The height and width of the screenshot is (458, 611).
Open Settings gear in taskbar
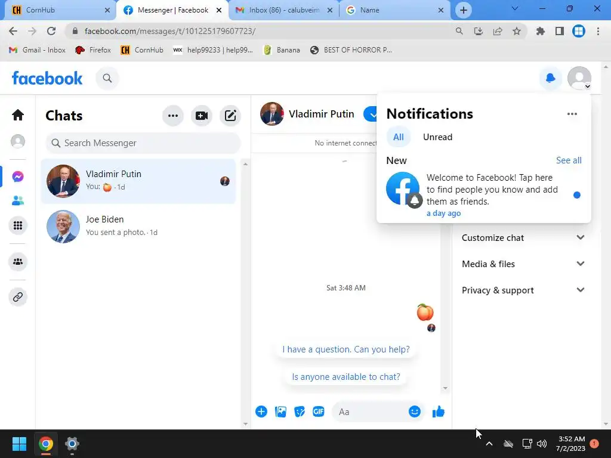click(x=72, y=444)
